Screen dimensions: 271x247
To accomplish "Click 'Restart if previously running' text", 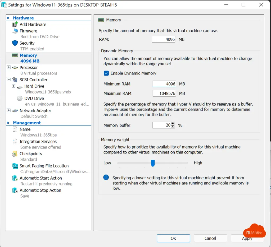I will click(x=46, y=184).
